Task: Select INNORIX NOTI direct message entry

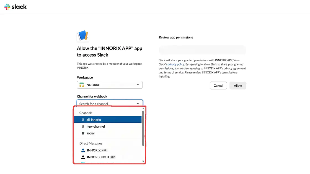Action: pos(108,157)
